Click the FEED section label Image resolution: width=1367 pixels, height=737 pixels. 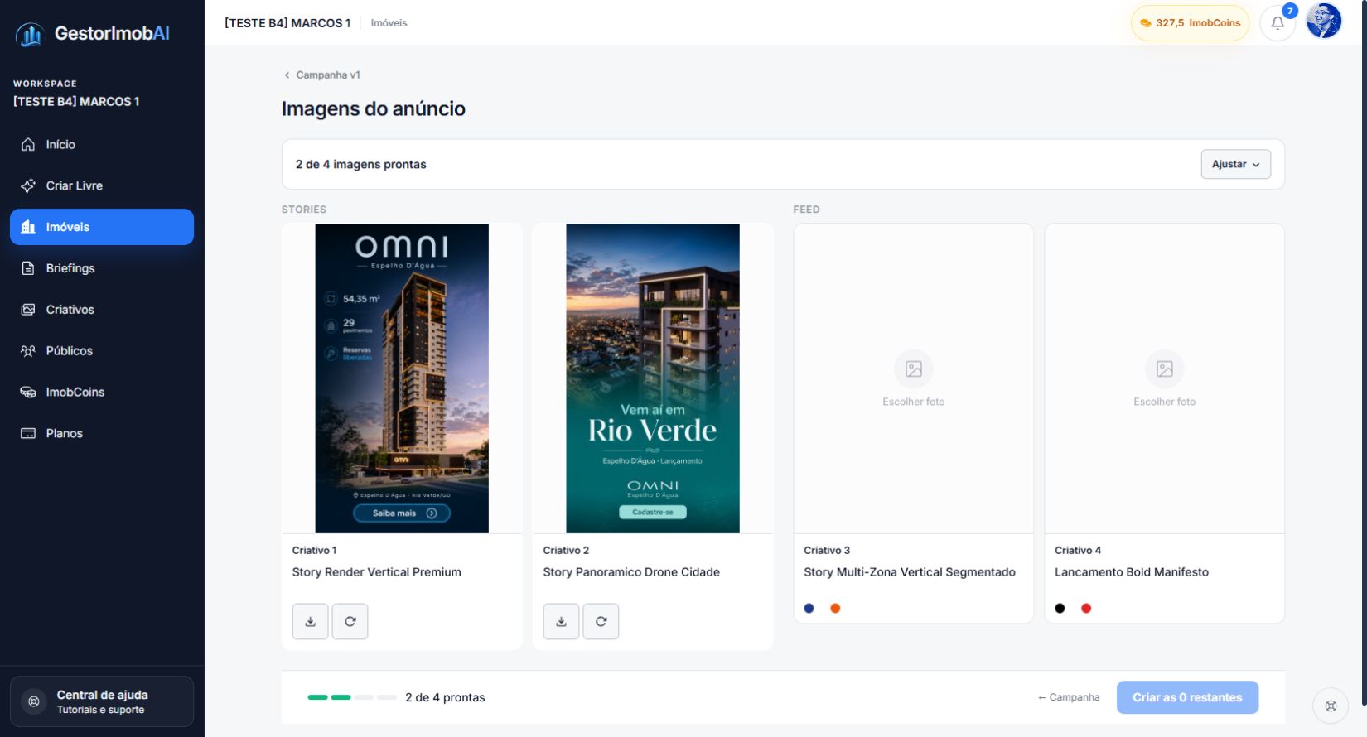[x=807, y=210]
